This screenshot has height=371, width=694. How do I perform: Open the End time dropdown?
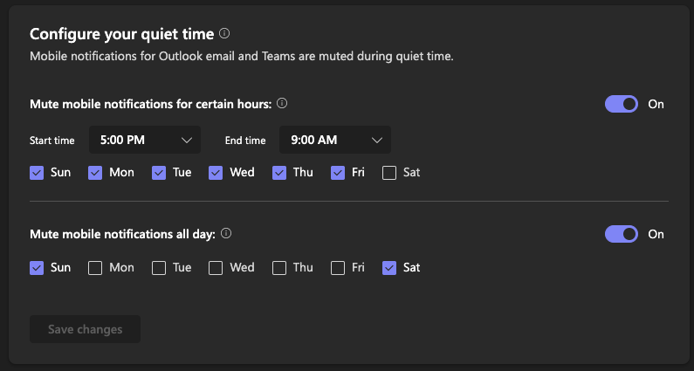pyautogui.click(x=335, y=140)
